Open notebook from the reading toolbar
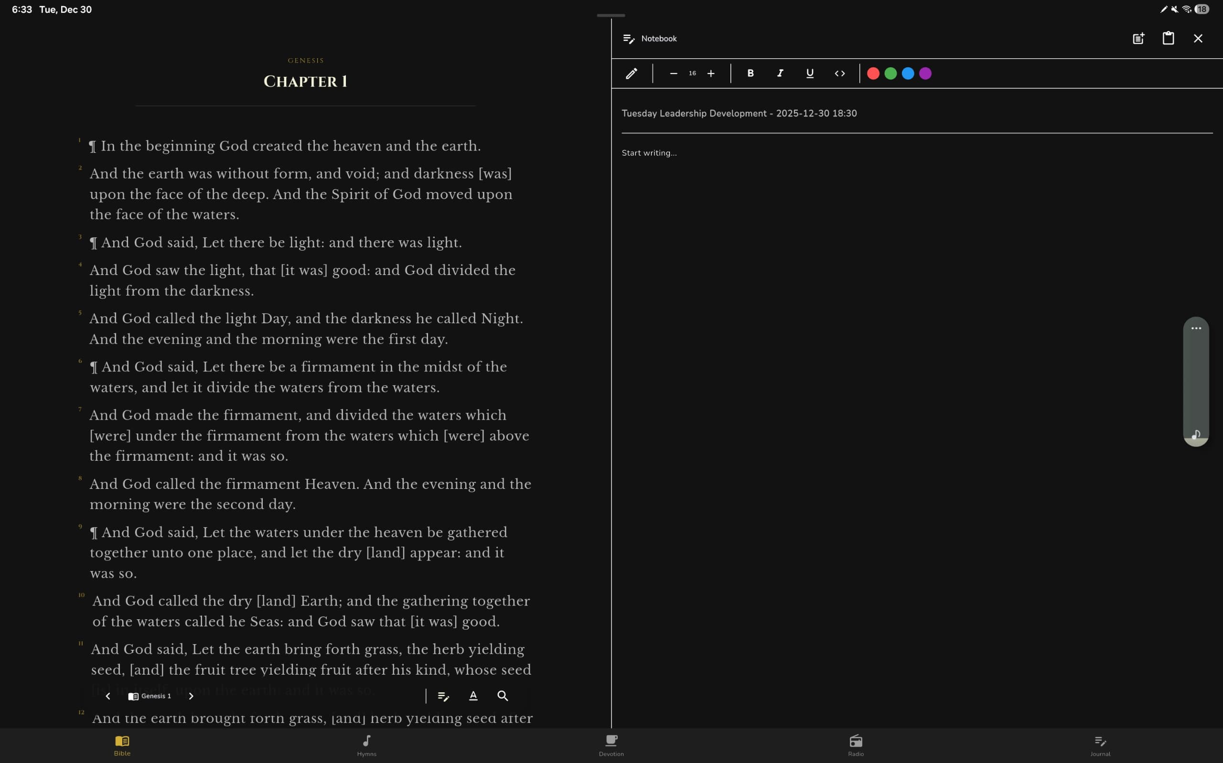 coord(443,696)
